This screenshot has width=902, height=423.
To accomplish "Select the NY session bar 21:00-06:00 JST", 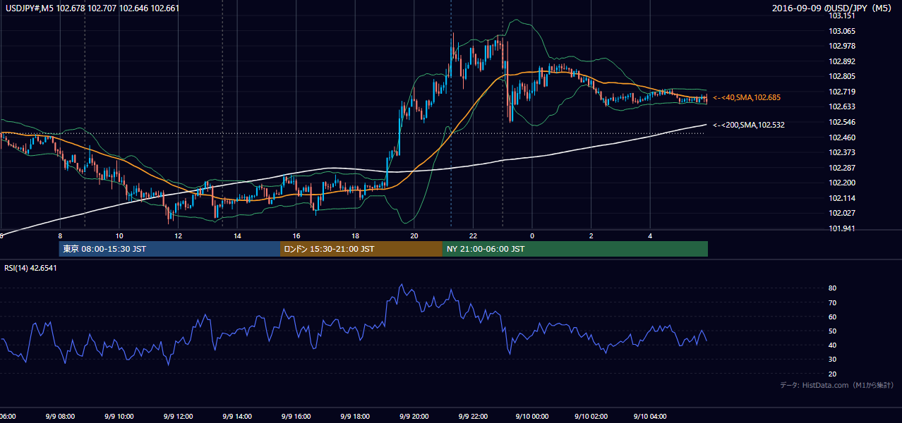I will click(x=575, y=249).
